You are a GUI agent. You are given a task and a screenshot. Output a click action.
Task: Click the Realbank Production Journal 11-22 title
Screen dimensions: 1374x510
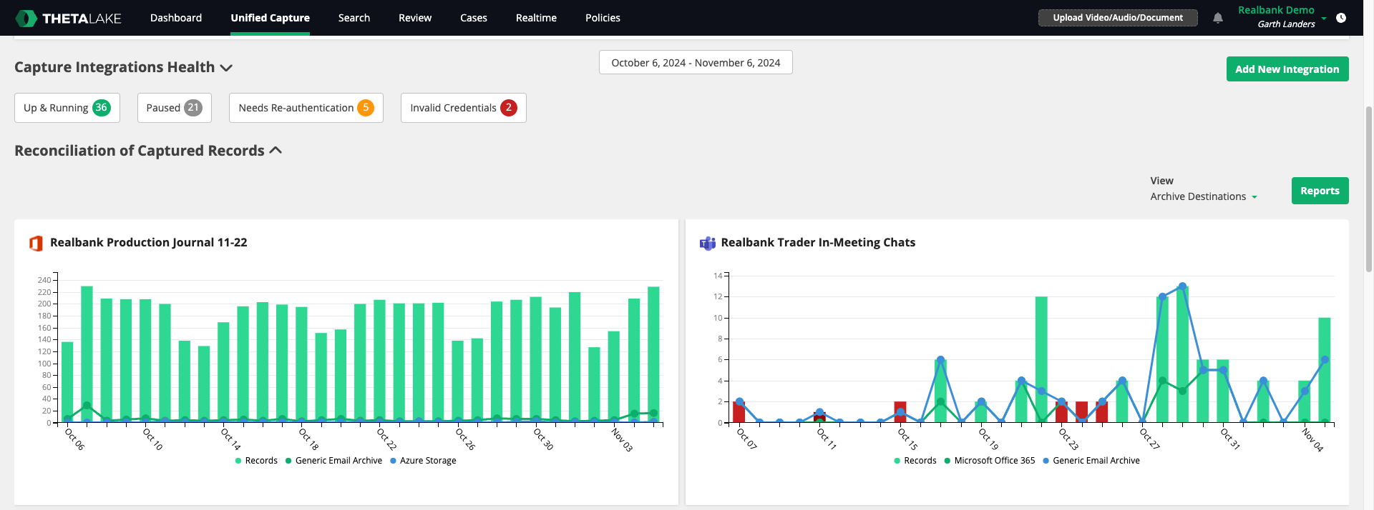pos(149,243)
